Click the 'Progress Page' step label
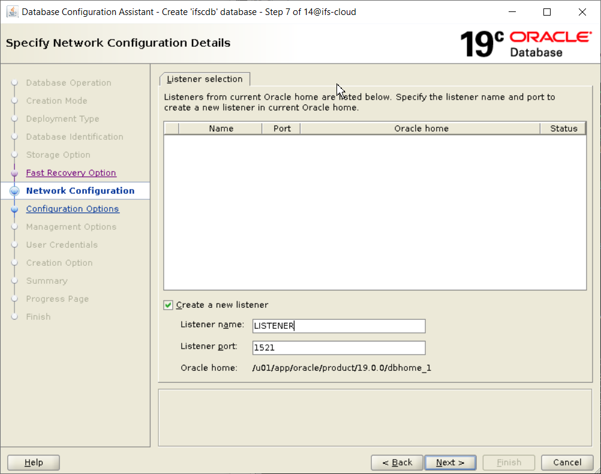Image resolution: width=601 pixels, height=474 pixels. [58, 299]
